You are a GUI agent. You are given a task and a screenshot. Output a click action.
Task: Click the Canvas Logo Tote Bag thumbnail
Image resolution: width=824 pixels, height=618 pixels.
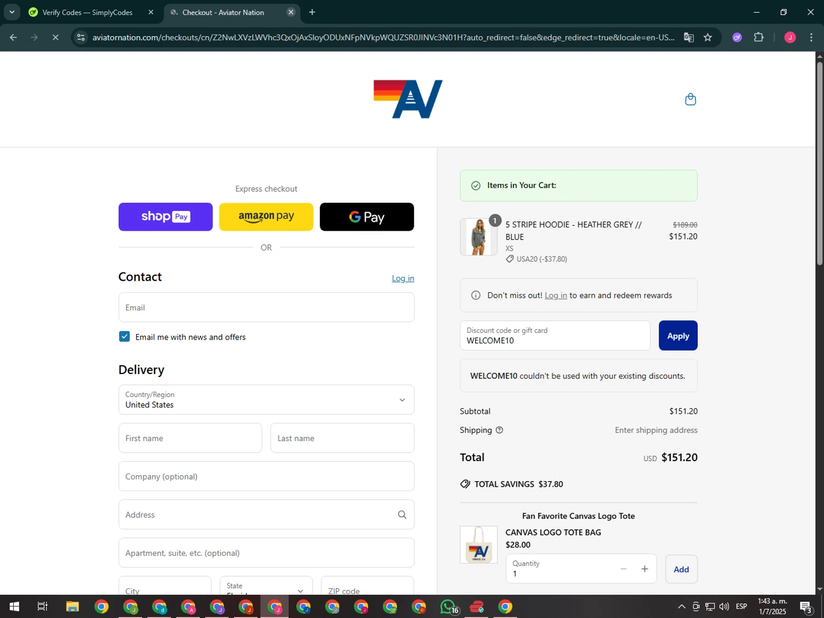[478, 545]
